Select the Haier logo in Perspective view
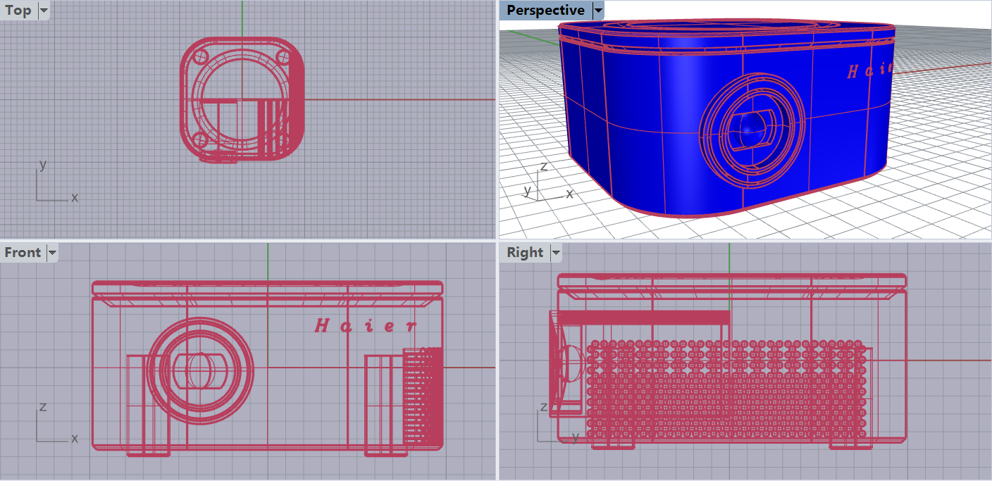This screenshot has width=992, height=481. [869, 70]
